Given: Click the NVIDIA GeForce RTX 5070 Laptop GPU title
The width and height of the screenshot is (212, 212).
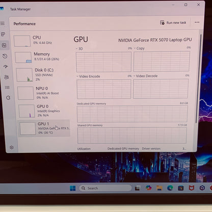Looking at the screenshot, I should [155, 40].
